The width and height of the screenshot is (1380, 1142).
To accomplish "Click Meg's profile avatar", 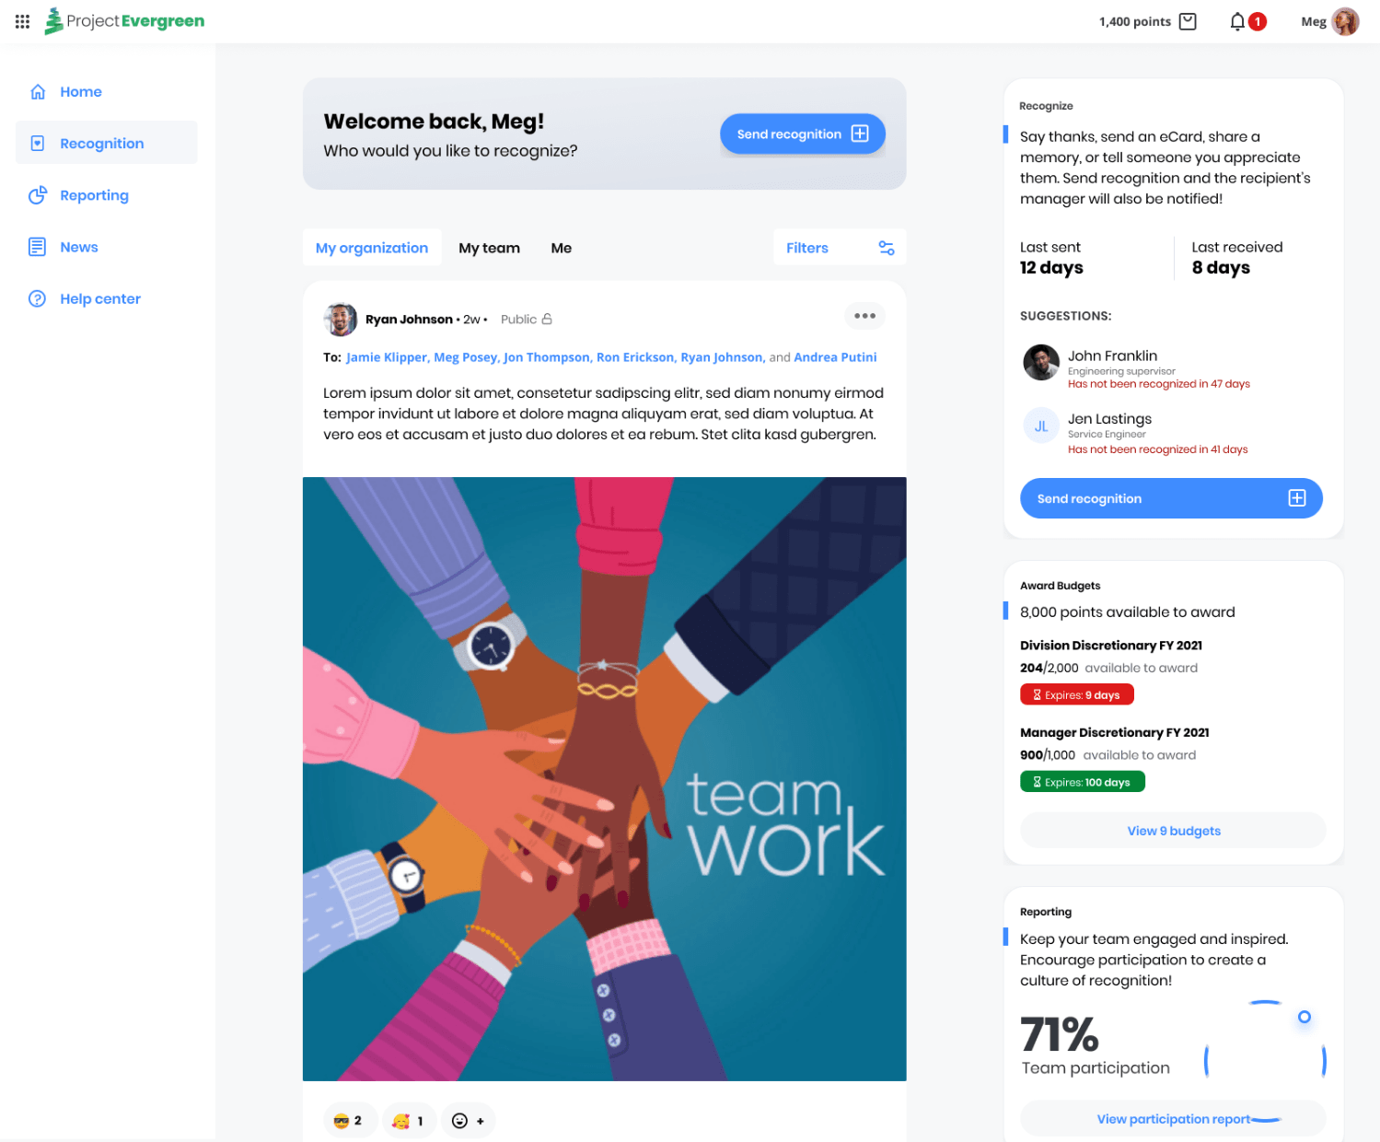I will 1345,21.
